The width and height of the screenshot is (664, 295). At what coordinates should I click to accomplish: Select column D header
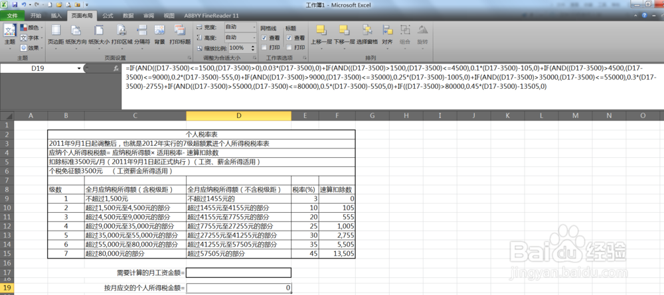tap(238, 116)
